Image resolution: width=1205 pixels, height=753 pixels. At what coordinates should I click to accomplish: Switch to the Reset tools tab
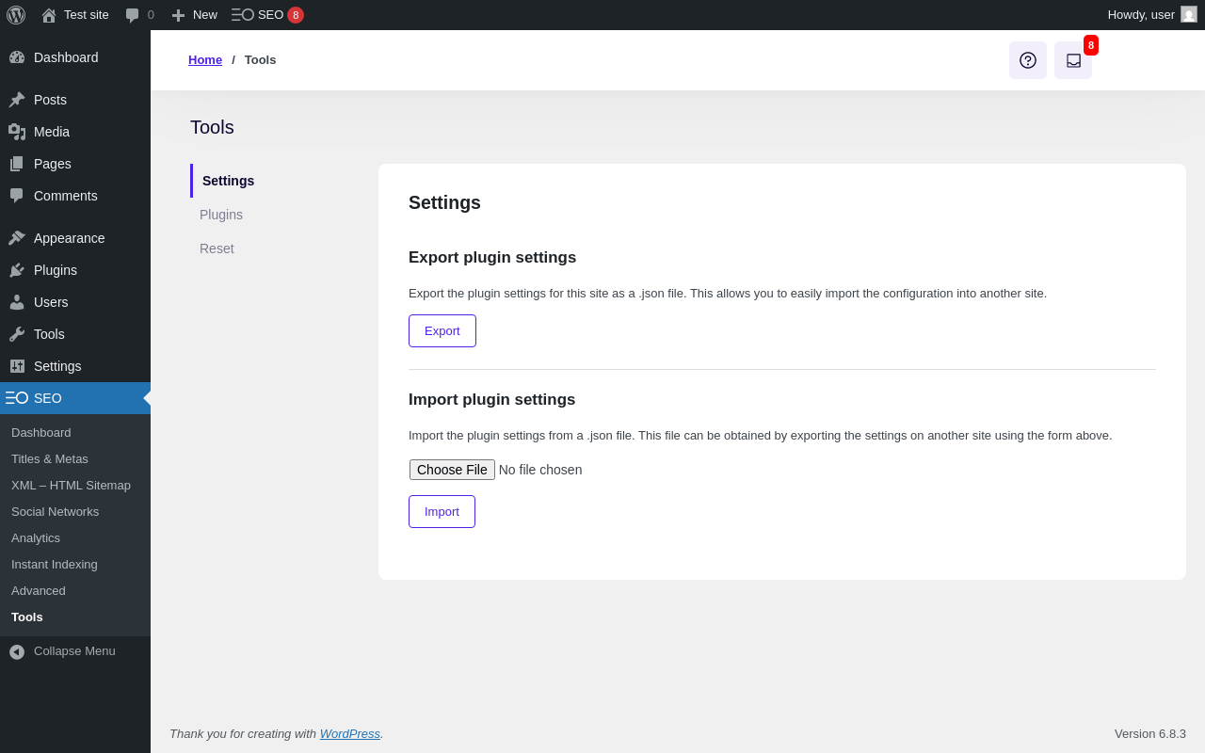tap(217, 248)
